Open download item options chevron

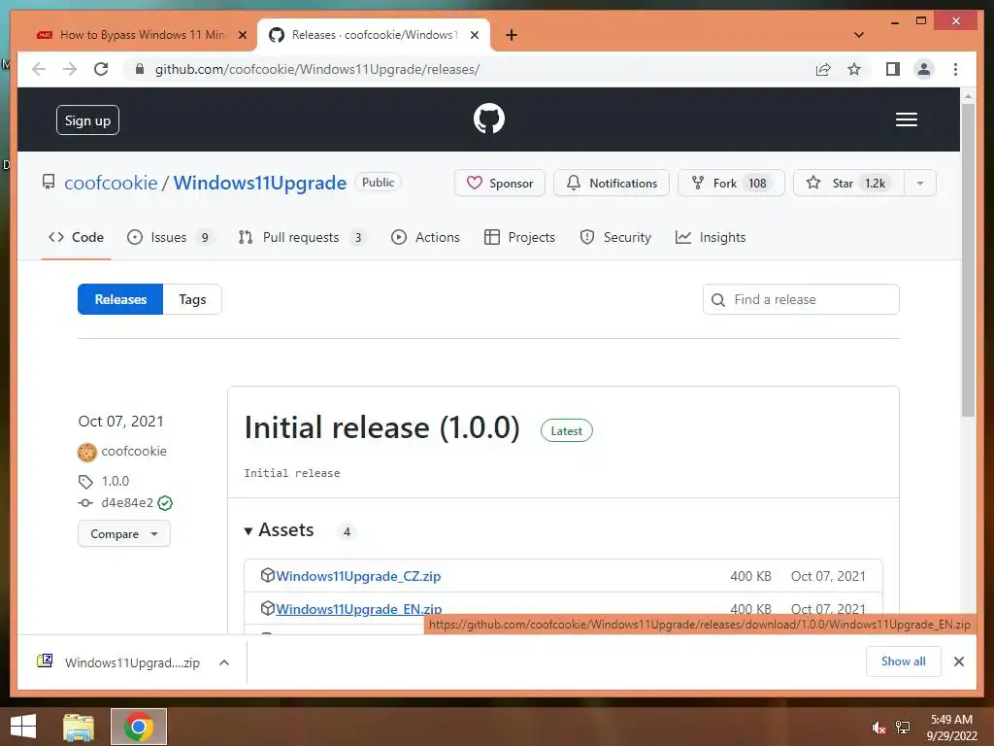pos(224,662)
